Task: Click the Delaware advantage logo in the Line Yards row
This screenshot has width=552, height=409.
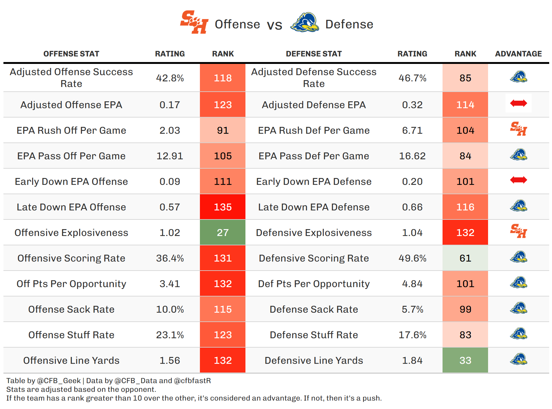Action: (518, 359)
